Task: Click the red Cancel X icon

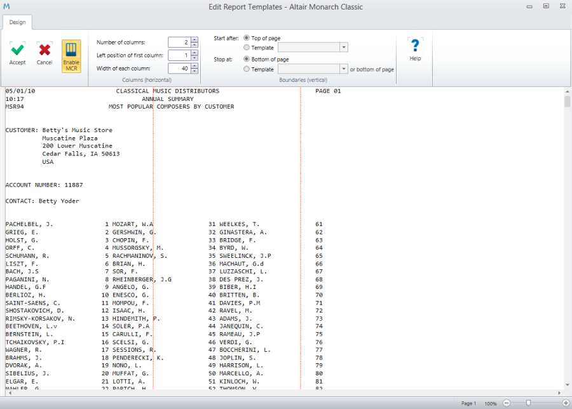Action: click(x=44, y=50)
